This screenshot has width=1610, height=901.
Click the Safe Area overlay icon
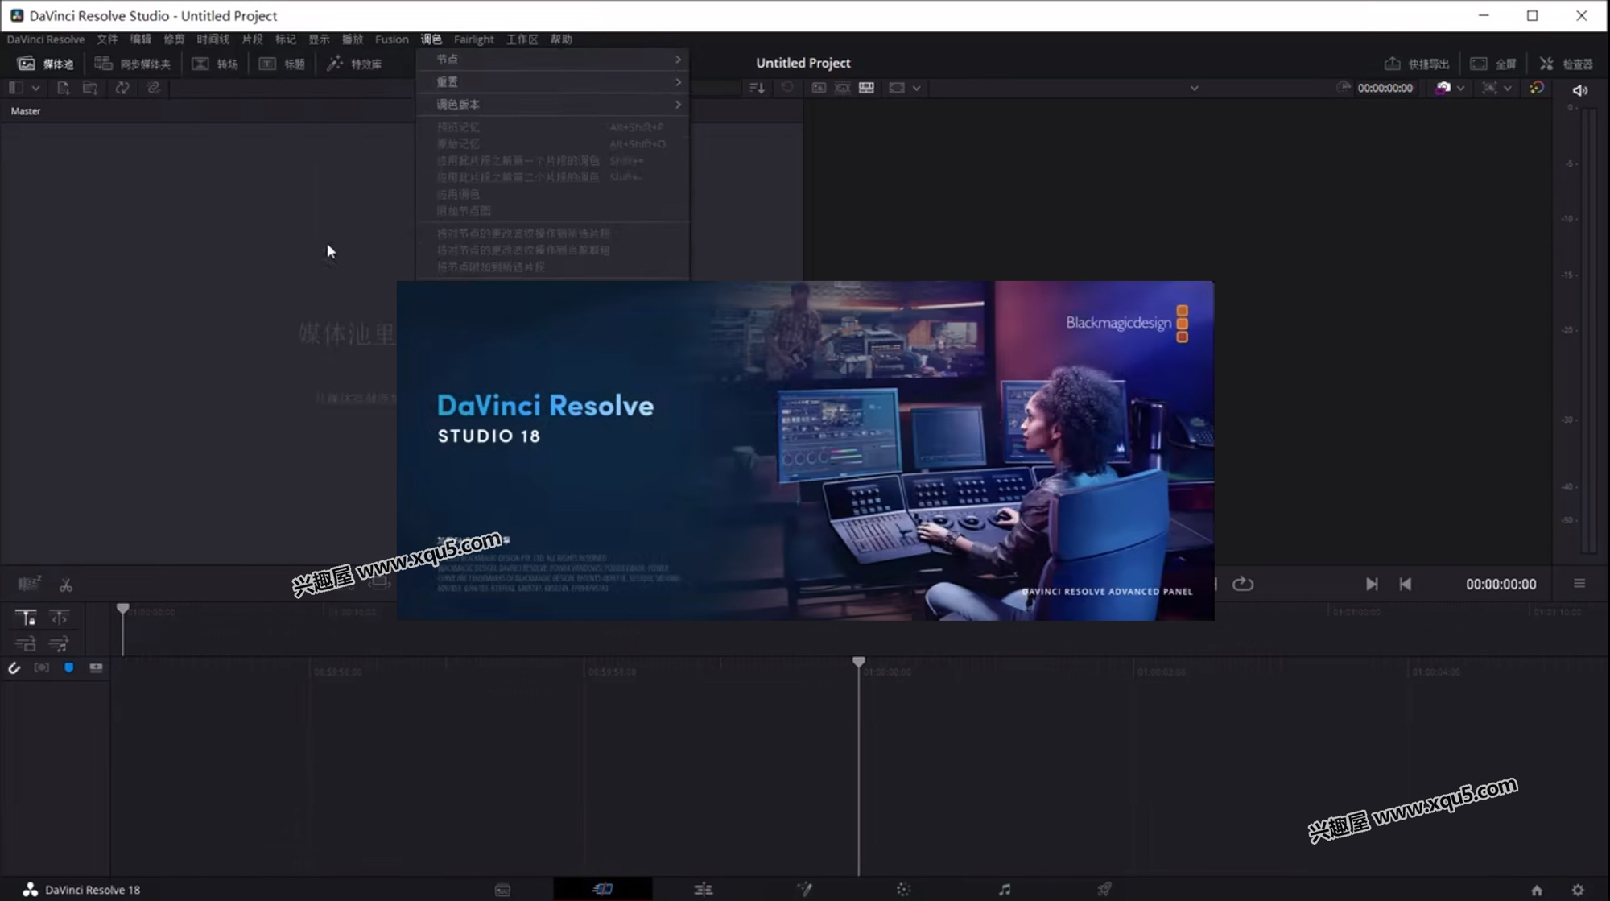point(1489,88)
